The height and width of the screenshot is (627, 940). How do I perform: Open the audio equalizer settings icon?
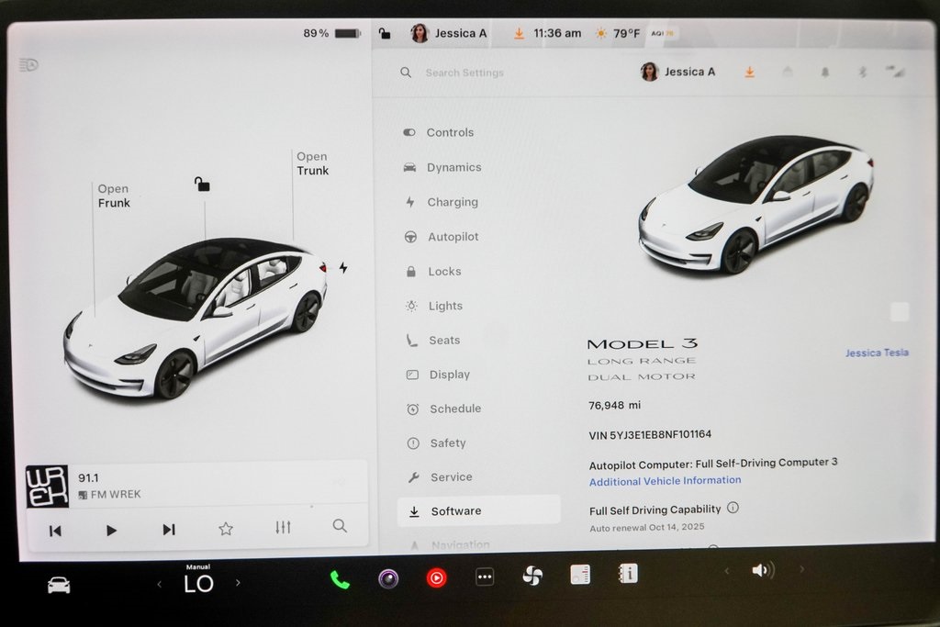[283, 527]
